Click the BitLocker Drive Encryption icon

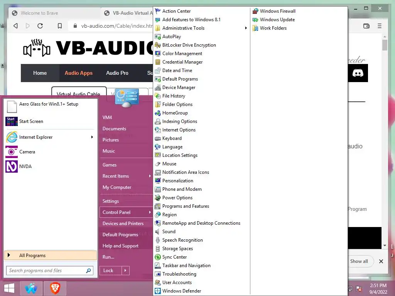(x=158, y=45)
